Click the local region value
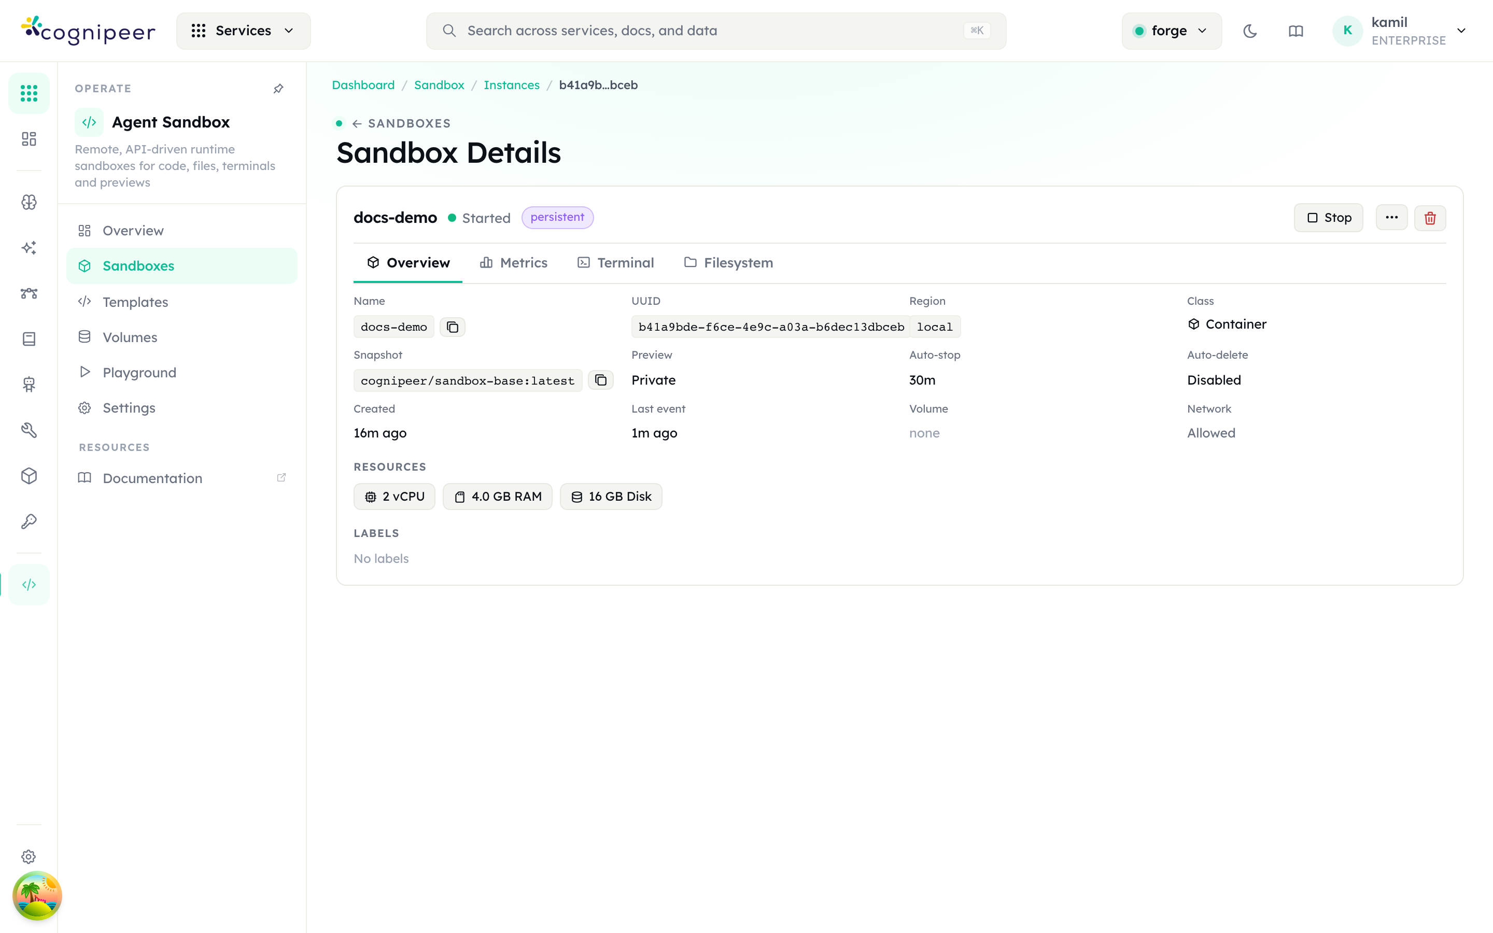Screen dimensions: 1493x933 point(935,327)
